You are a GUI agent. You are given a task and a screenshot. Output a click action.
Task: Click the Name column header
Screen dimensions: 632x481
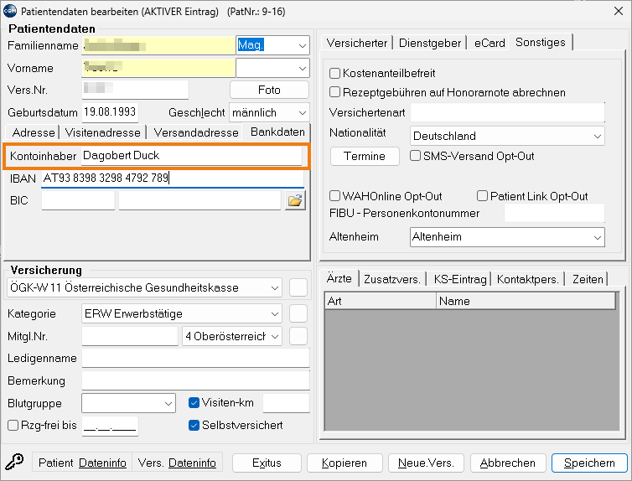pos(526,301)
